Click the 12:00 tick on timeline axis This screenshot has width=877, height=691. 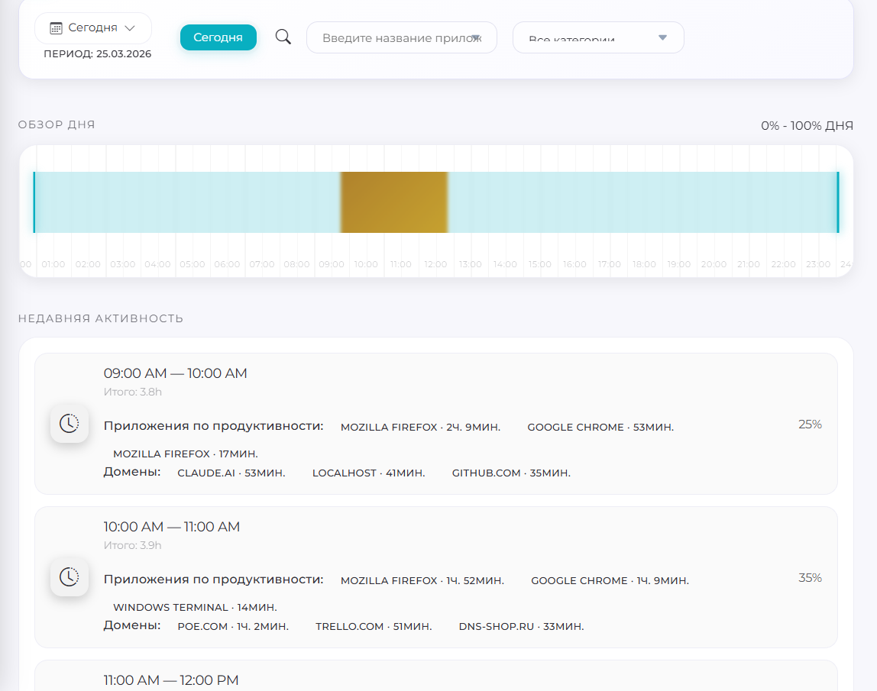click(435, 264)
